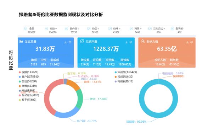Expand the 微博 dropdown arrow
This screenshot has width=202, height=128.
click(x=120, y=28)
